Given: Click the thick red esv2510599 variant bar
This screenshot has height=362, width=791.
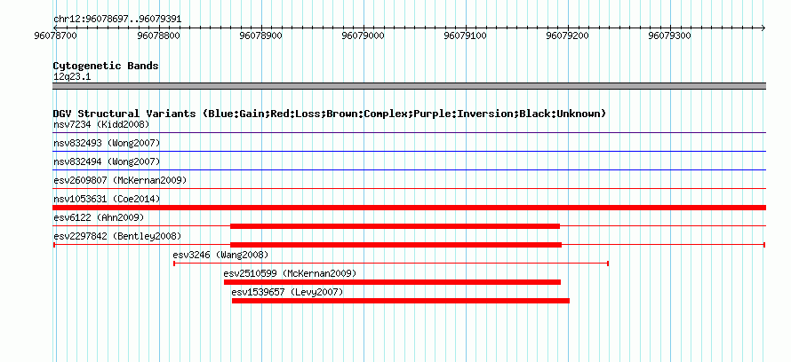Looking at the screenshot, I should pos(393,282).
